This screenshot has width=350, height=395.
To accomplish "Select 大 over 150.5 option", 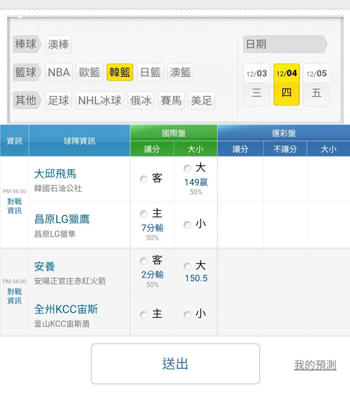I will point(187,266).
